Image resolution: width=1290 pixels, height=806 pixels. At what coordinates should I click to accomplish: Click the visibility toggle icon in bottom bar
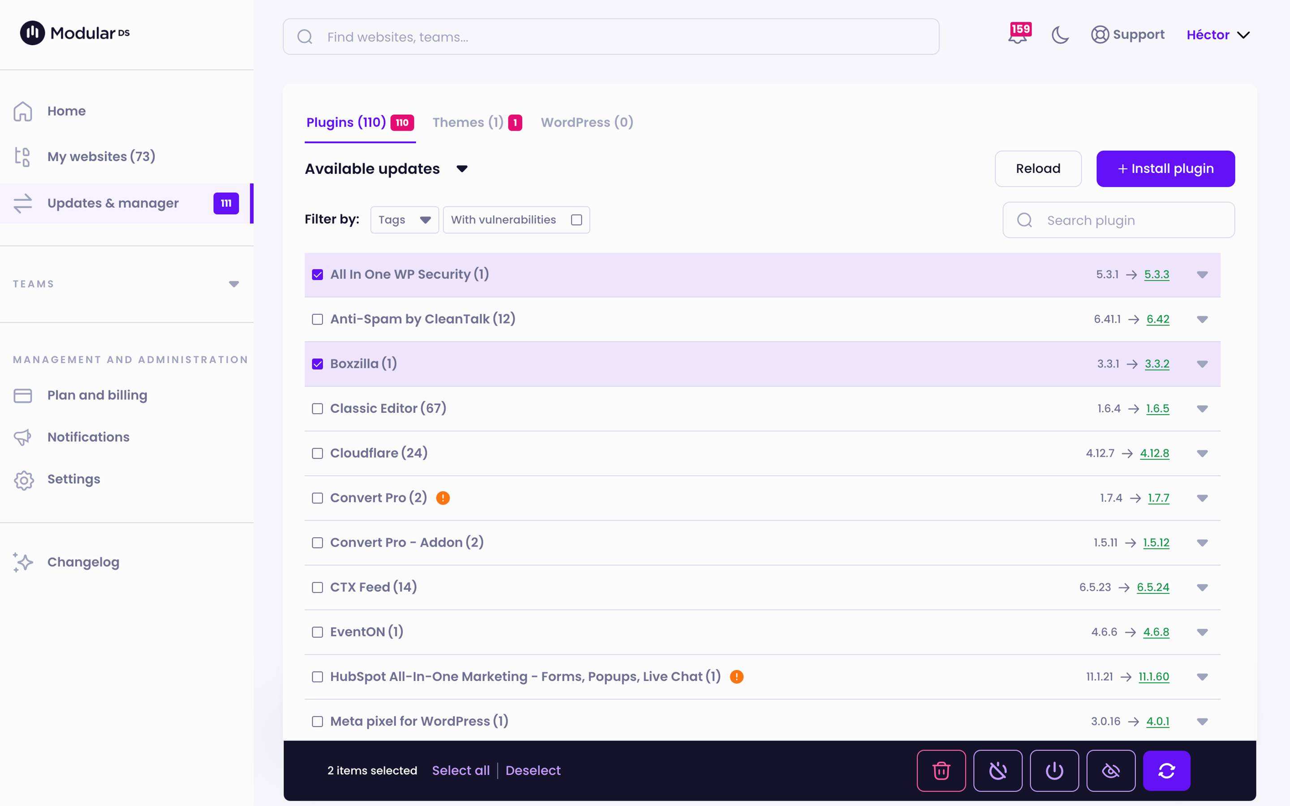coord(1111,770)
